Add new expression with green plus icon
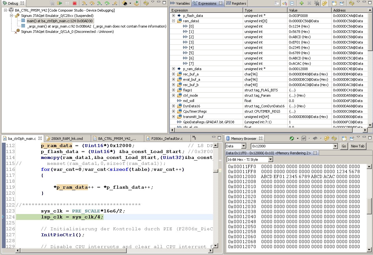The width and height of the screenshot is (373, 255). (302, 3)
